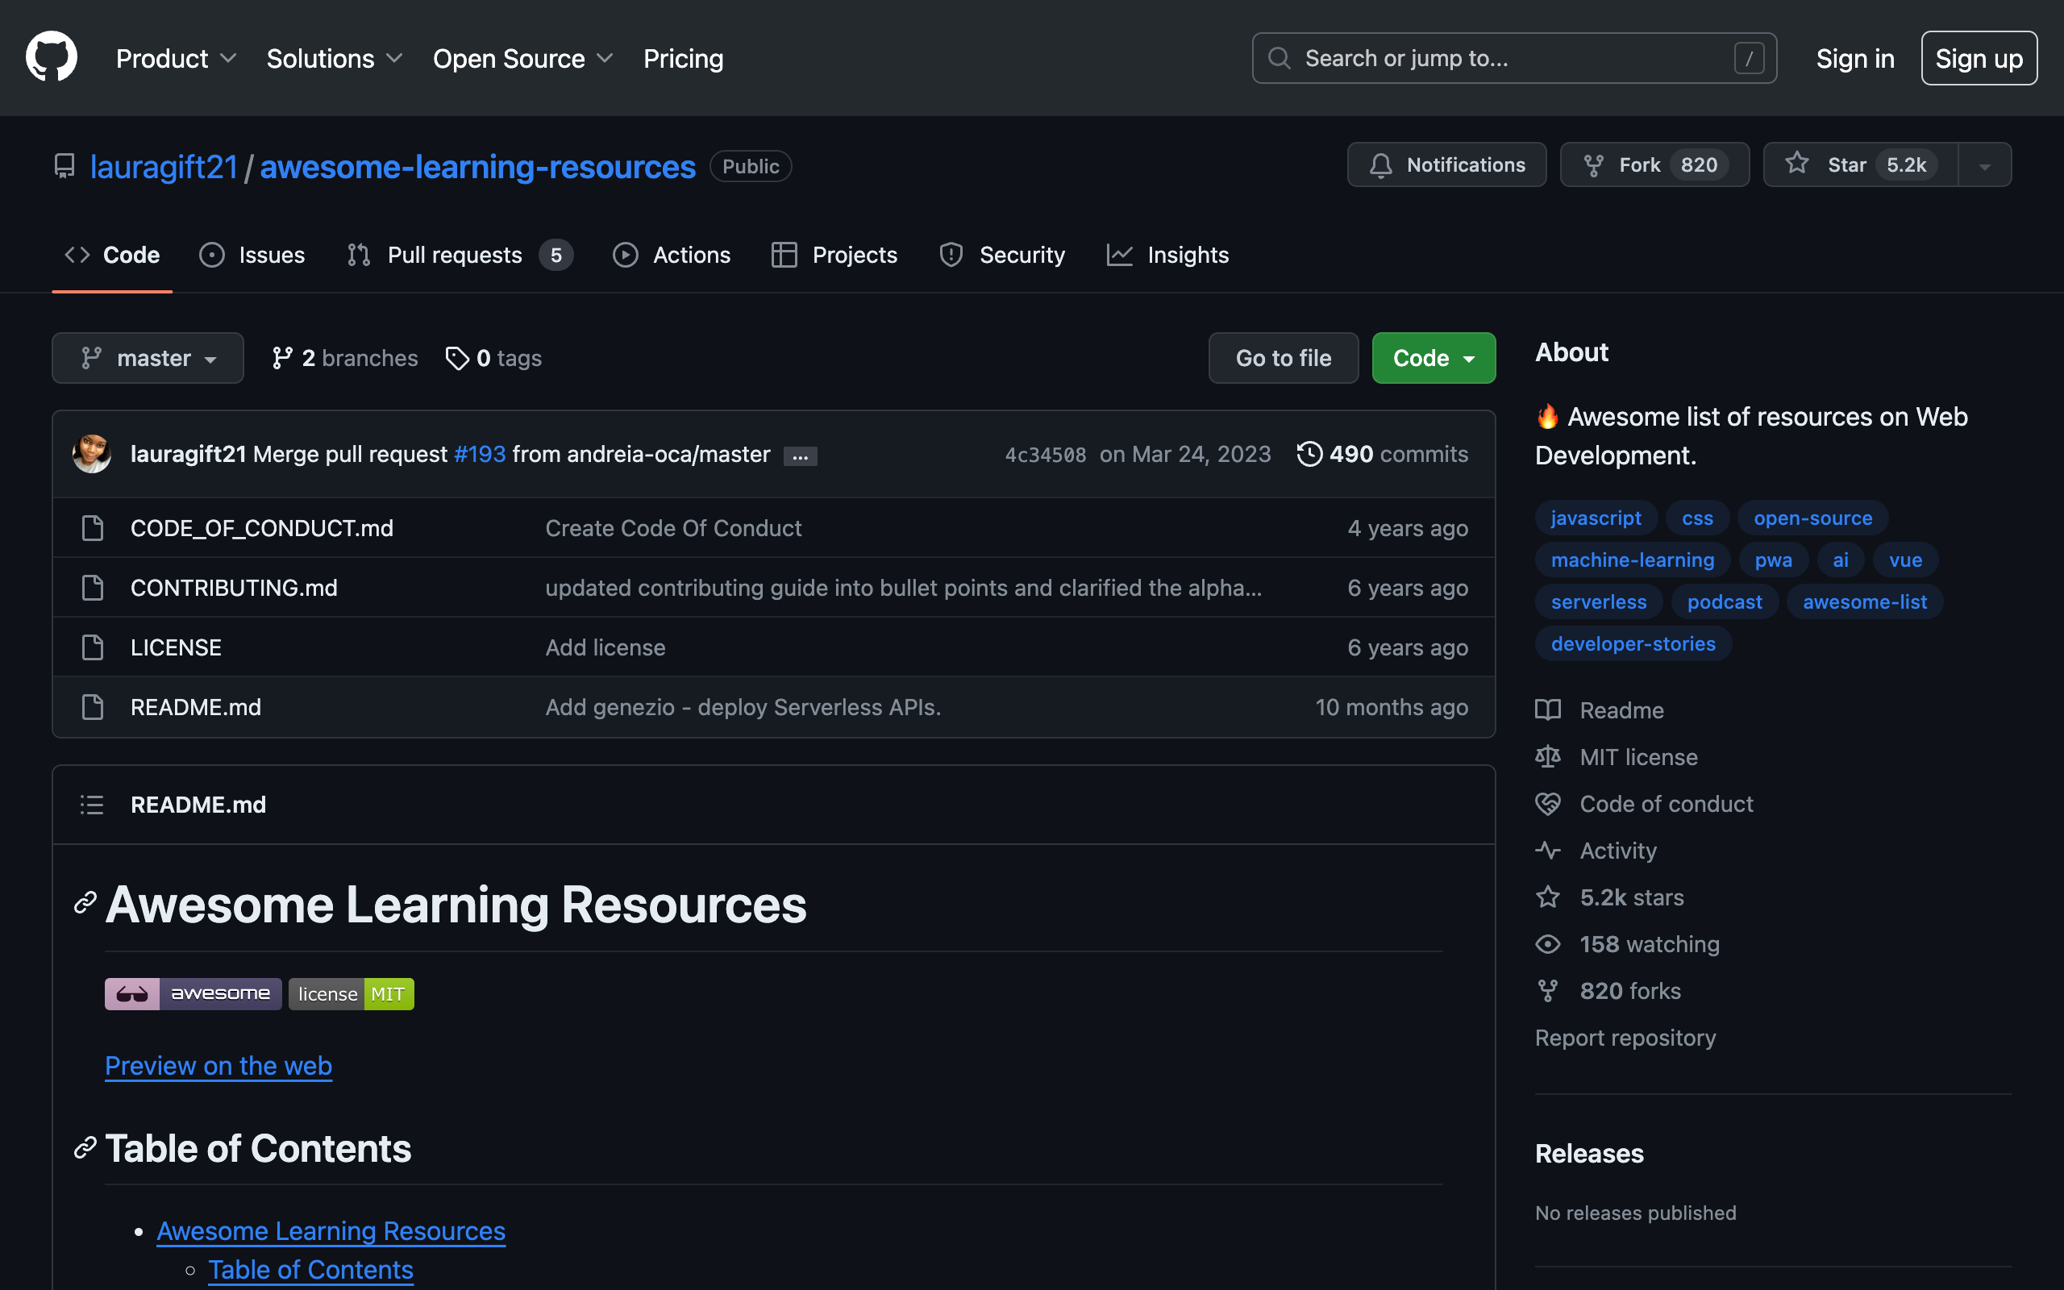This screenshot has width=2064, height=1290.
Task: Click the awesome badge
Action: coord(193,994)
